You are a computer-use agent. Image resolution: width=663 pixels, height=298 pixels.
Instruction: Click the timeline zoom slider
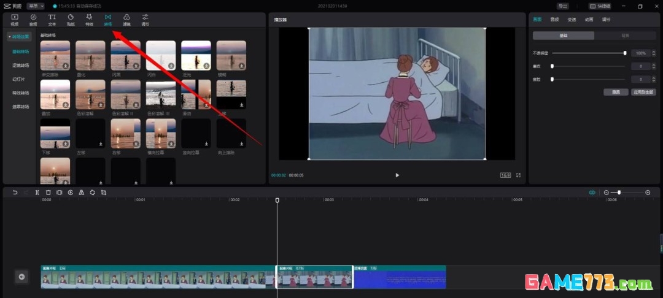pos(626,193)
